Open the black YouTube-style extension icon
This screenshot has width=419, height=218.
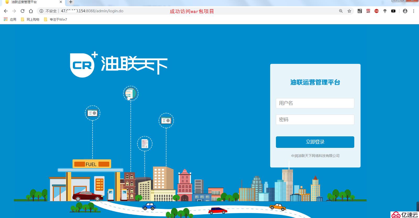(393, 11)
